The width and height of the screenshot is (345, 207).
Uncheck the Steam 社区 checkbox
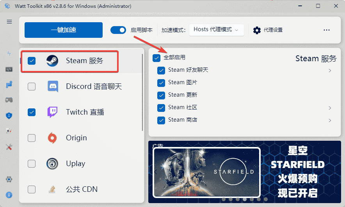161,108
